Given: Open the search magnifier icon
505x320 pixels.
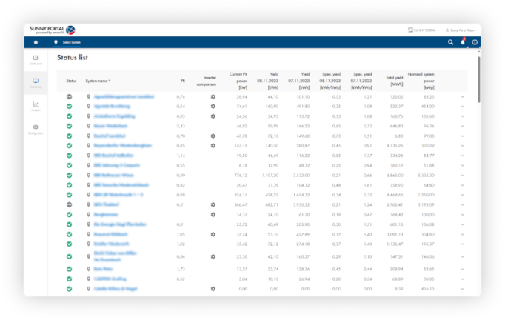Looking at the screenshot, I should 450,42.
